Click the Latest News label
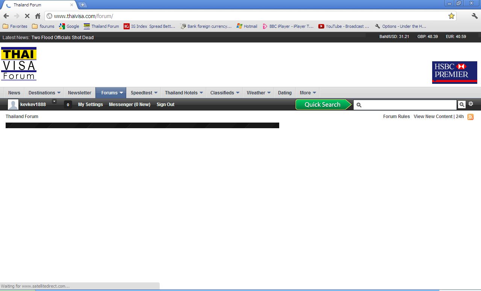The width and height of the screenshot is (481, 291). [x=16, y=38]
